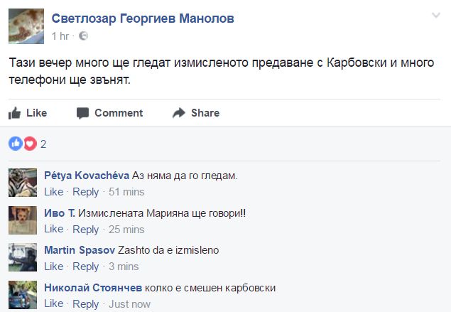Open the post options chevron menu
The width and height of the screenshot is (451, 312).
436,16
